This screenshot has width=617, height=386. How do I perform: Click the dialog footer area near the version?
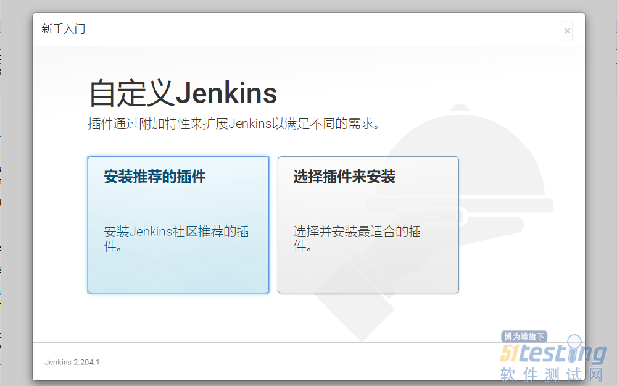point(247,363)
